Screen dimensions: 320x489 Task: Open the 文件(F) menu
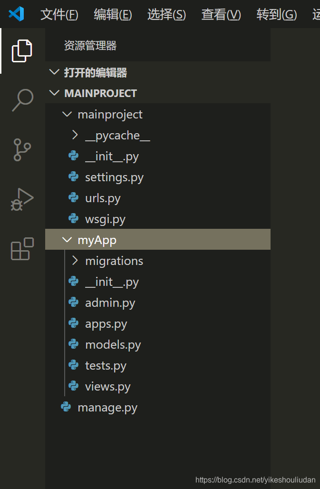tap(59, 14)
